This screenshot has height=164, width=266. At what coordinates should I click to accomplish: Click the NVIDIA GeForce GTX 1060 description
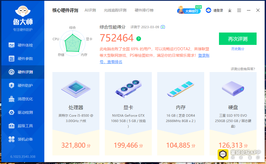click(x=128, y=121)
